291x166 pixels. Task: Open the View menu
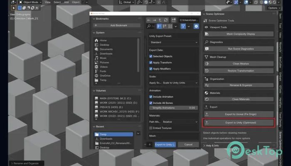coord(47,2)
